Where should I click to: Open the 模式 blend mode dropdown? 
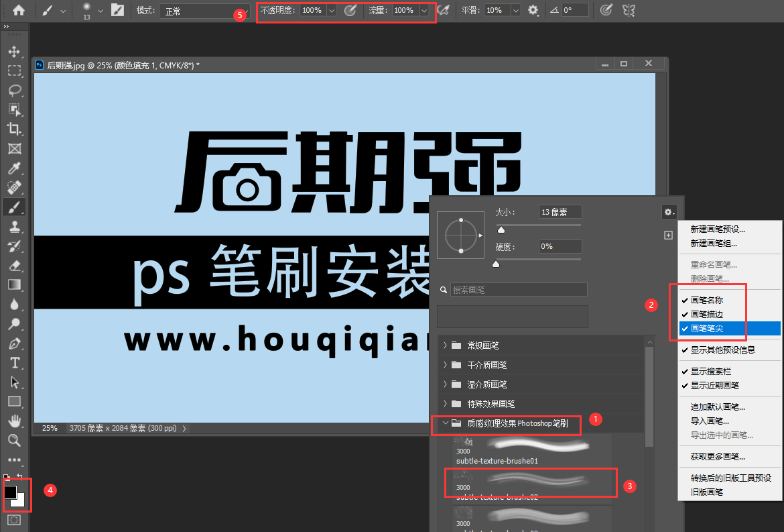(204, 11)
